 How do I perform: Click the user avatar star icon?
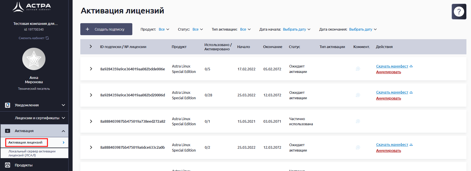click(34, 59)
